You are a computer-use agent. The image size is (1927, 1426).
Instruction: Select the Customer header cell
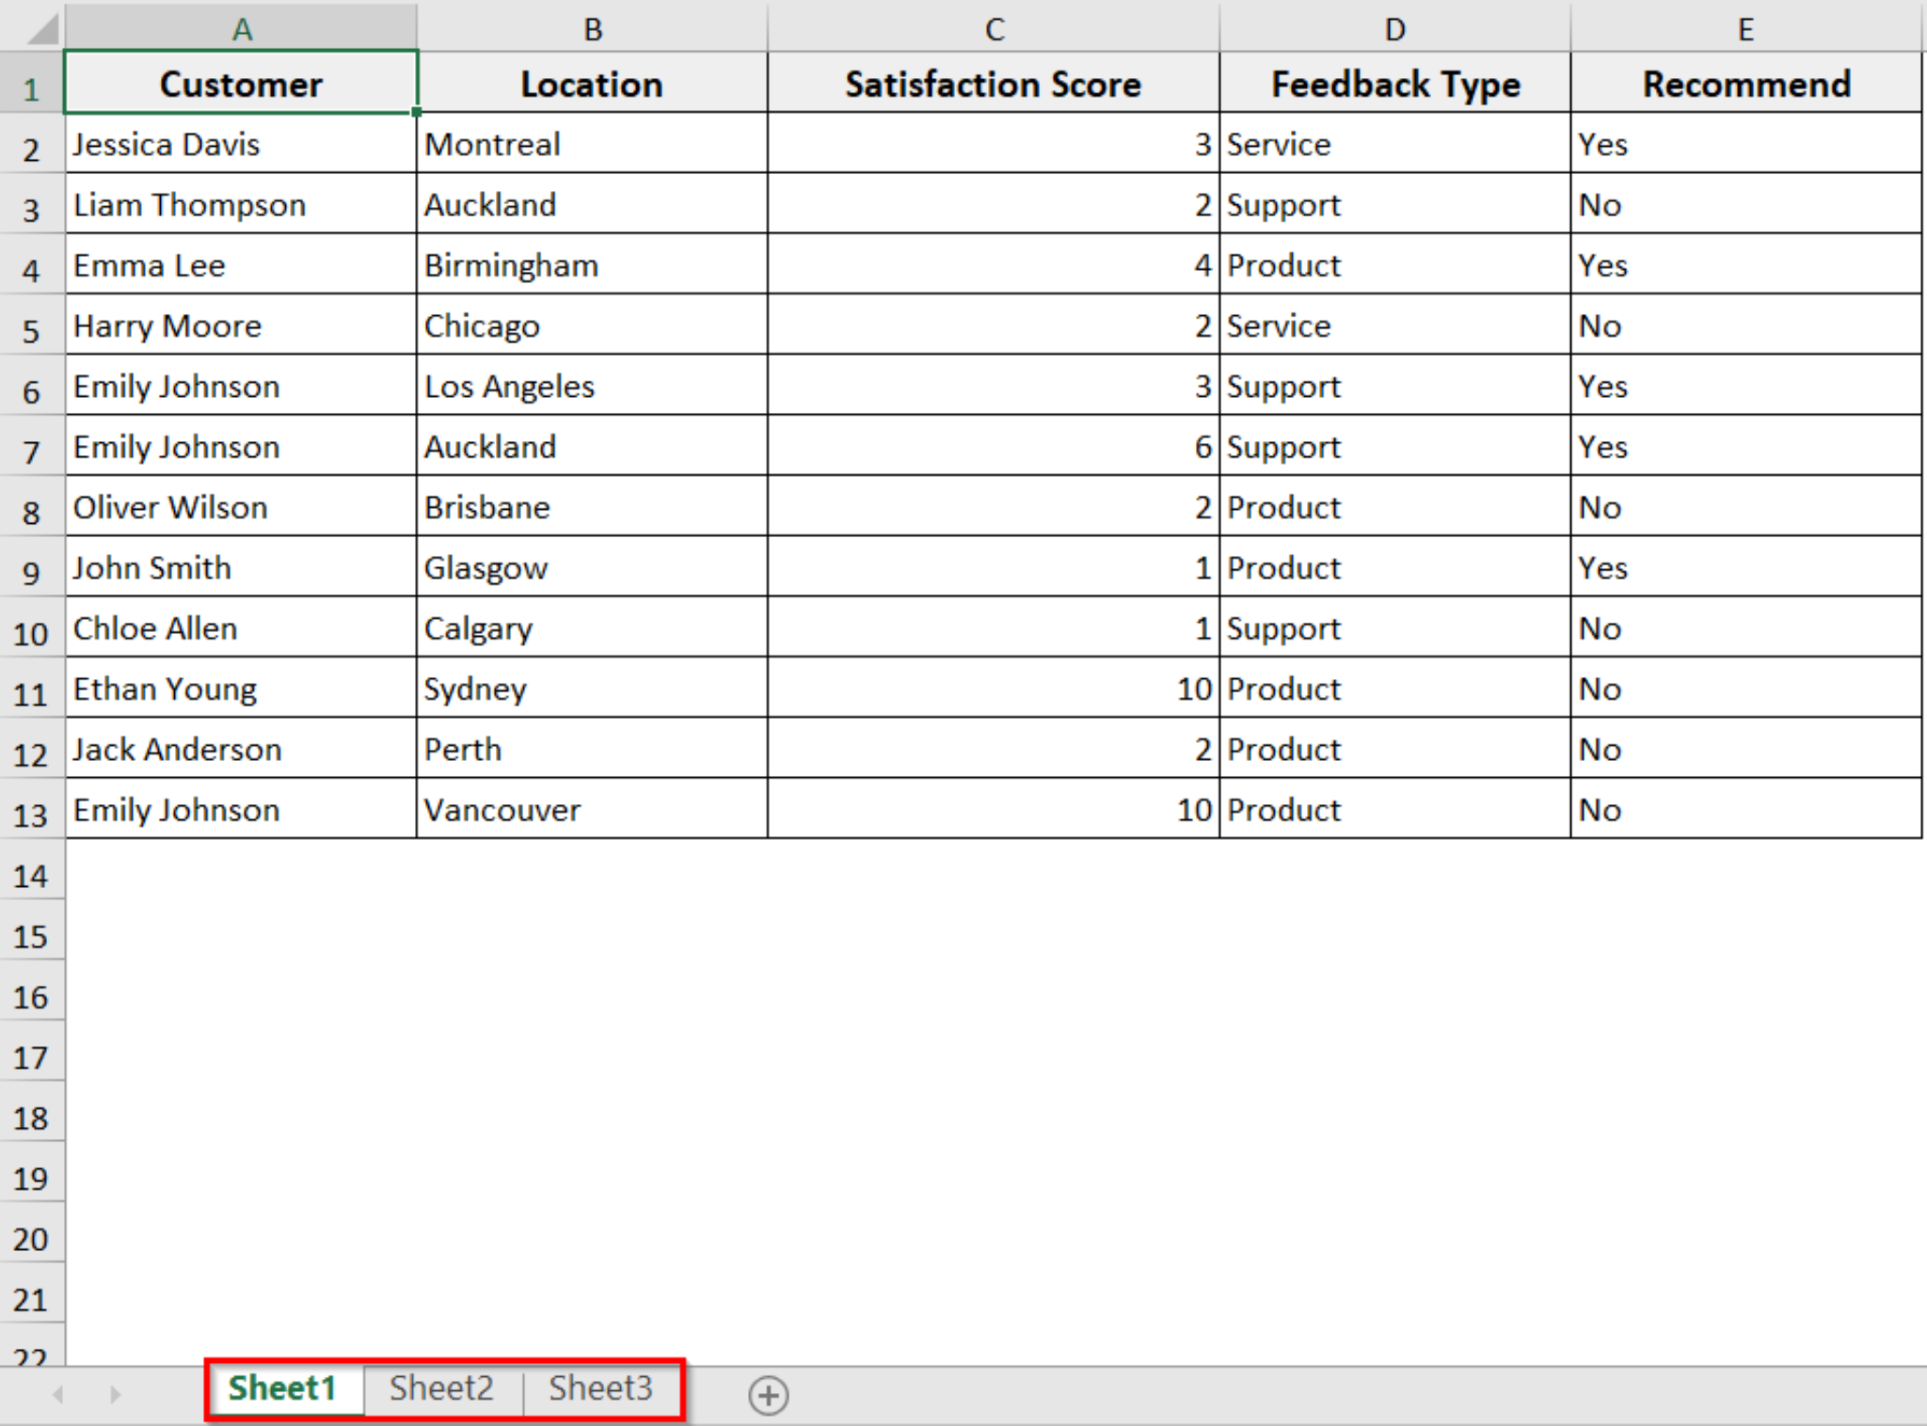coord(240,85)
